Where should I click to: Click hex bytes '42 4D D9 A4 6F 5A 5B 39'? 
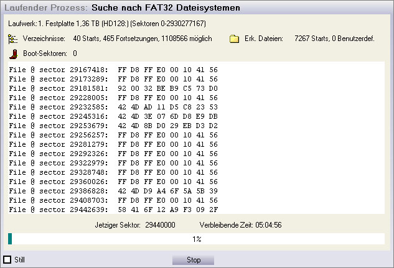[168, 191]
